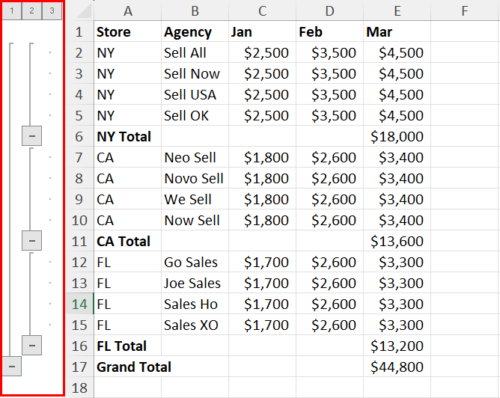
Task: Select row 14 header
Action: pos(80,304)
